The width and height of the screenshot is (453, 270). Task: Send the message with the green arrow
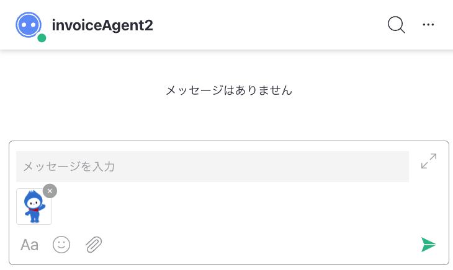point(428,245)
